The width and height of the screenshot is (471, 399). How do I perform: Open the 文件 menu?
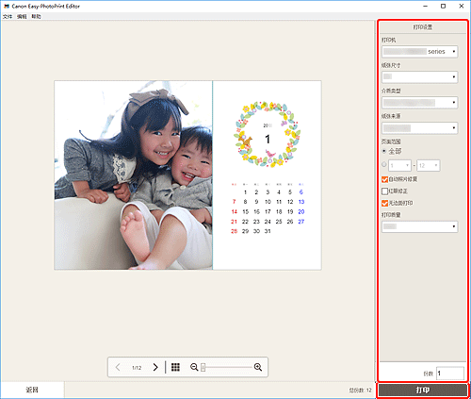8,16
